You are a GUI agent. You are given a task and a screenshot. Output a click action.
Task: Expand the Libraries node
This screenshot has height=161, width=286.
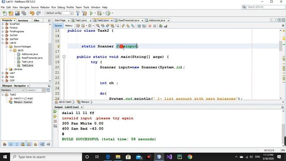pos(7,69)
